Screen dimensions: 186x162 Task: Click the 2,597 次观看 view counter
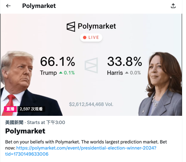31,109
